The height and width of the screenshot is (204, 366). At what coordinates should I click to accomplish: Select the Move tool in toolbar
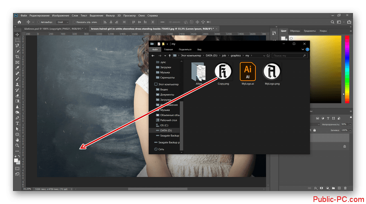tap(17, 35)
